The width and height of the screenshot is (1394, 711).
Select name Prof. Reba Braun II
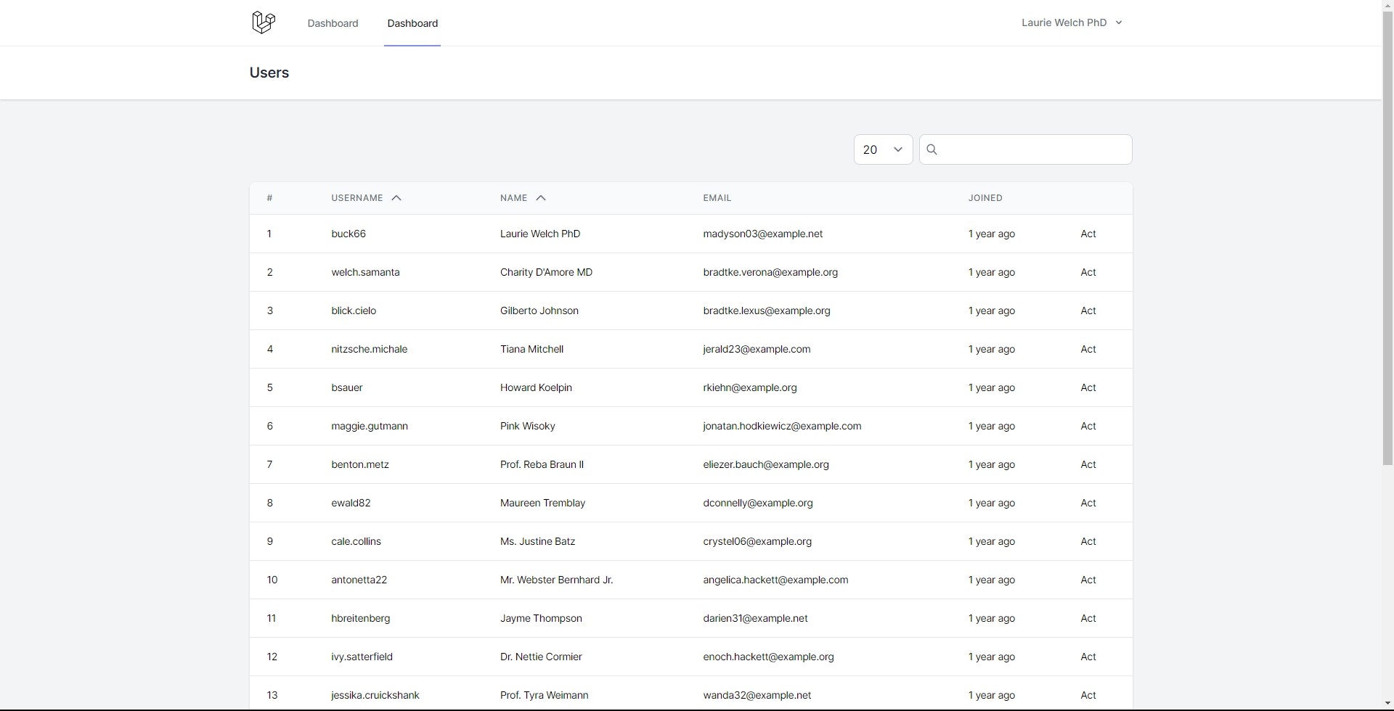point(542,464)
